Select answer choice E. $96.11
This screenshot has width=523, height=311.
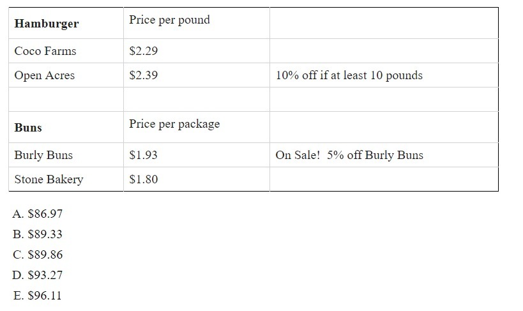[x=37, y=295]
